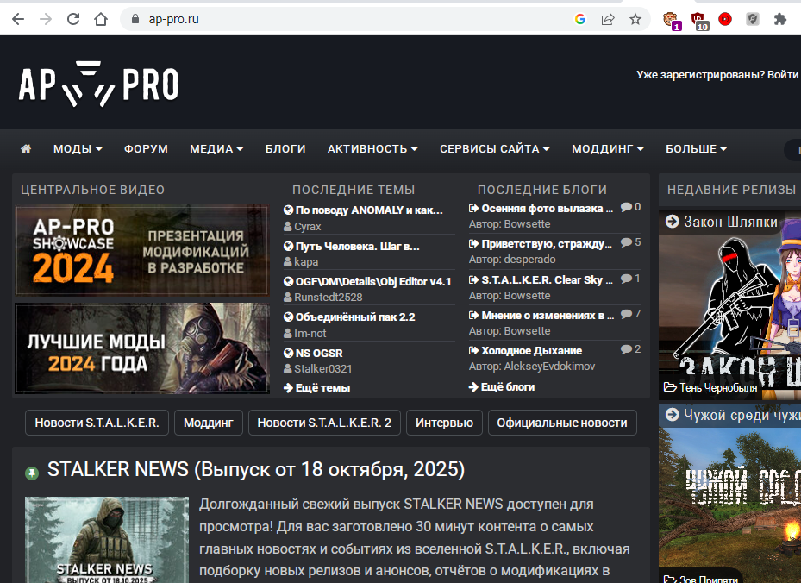Expand the МОДДИНГ dropdown menu
This screenshot has width=801, height=583.
tap(607, 148)
